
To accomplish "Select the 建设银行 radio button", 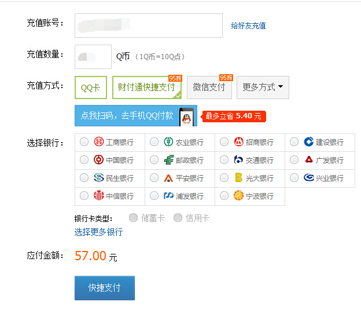I will (294, 141).
